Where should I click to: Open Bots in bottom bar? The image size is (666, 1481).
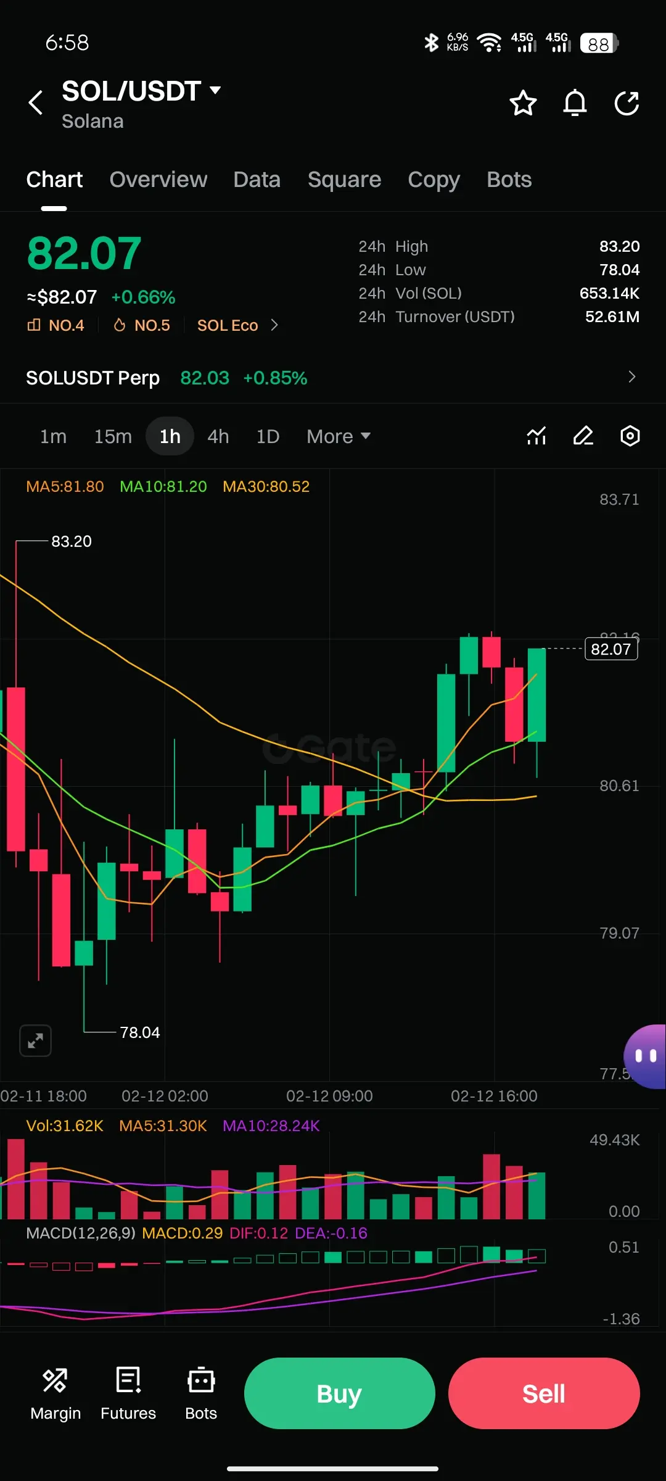tap(201, 1394)
